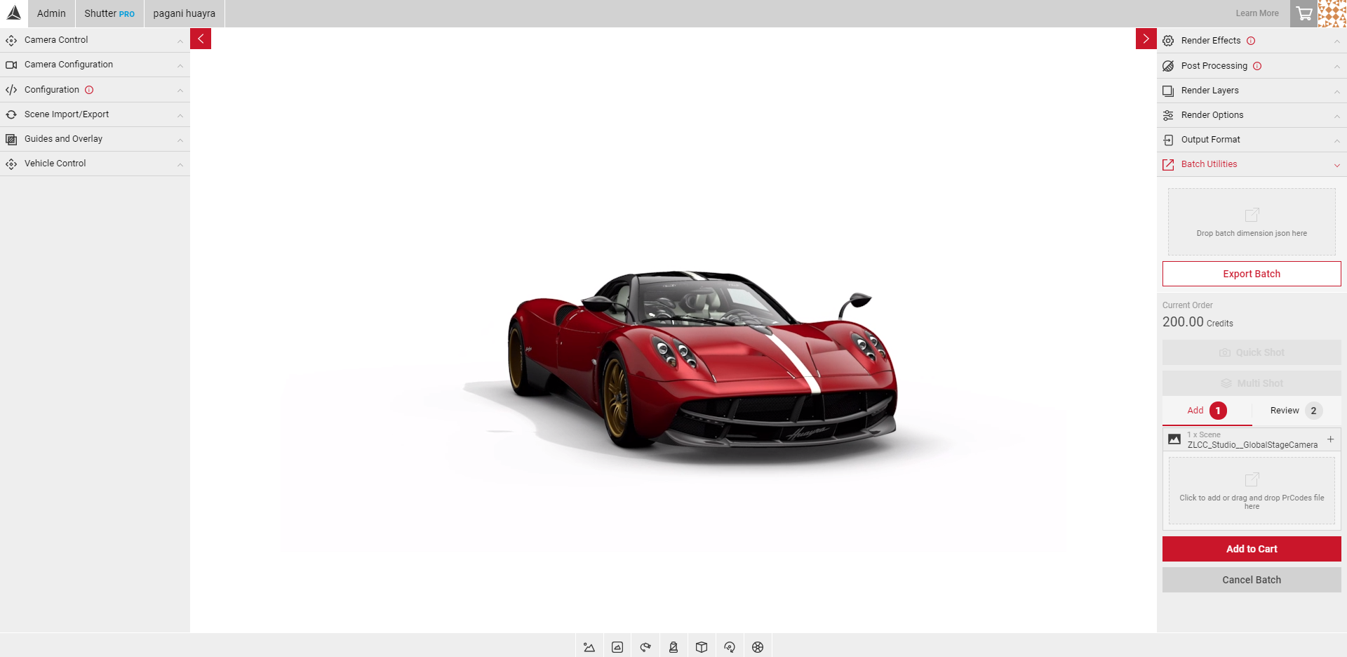Expand Post Processing section chevron
1347x657 pixels.
click(1336, 67)
